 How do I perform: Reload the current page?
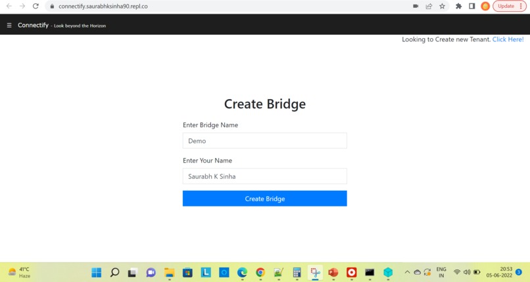36,6
